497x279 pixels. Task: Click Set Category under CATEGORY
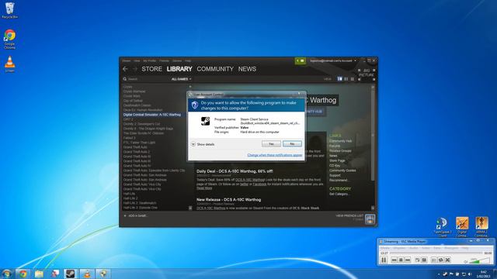click(x=339, y=194)
